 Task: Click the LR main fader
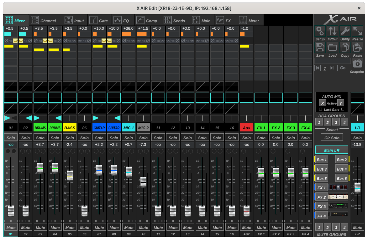(357, 187)
